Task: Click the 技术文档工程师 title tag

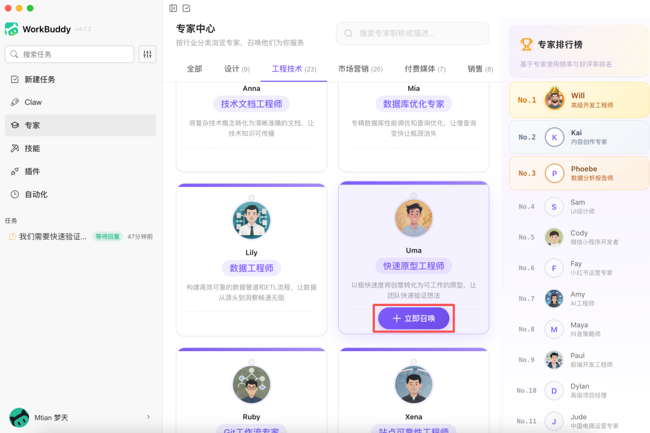Action: (x=252, y=104)
